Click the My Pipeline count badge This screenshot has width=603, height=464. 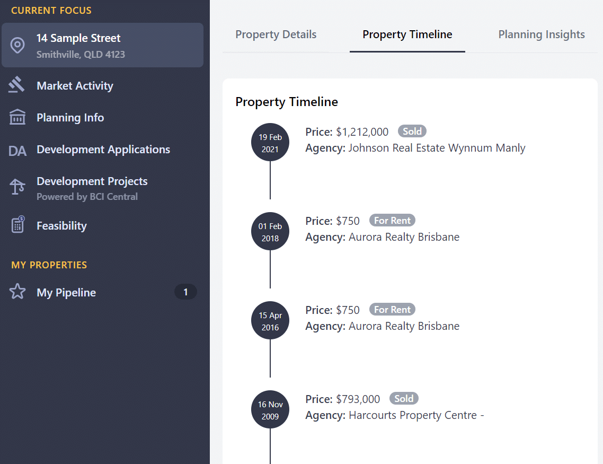point(186,292)
